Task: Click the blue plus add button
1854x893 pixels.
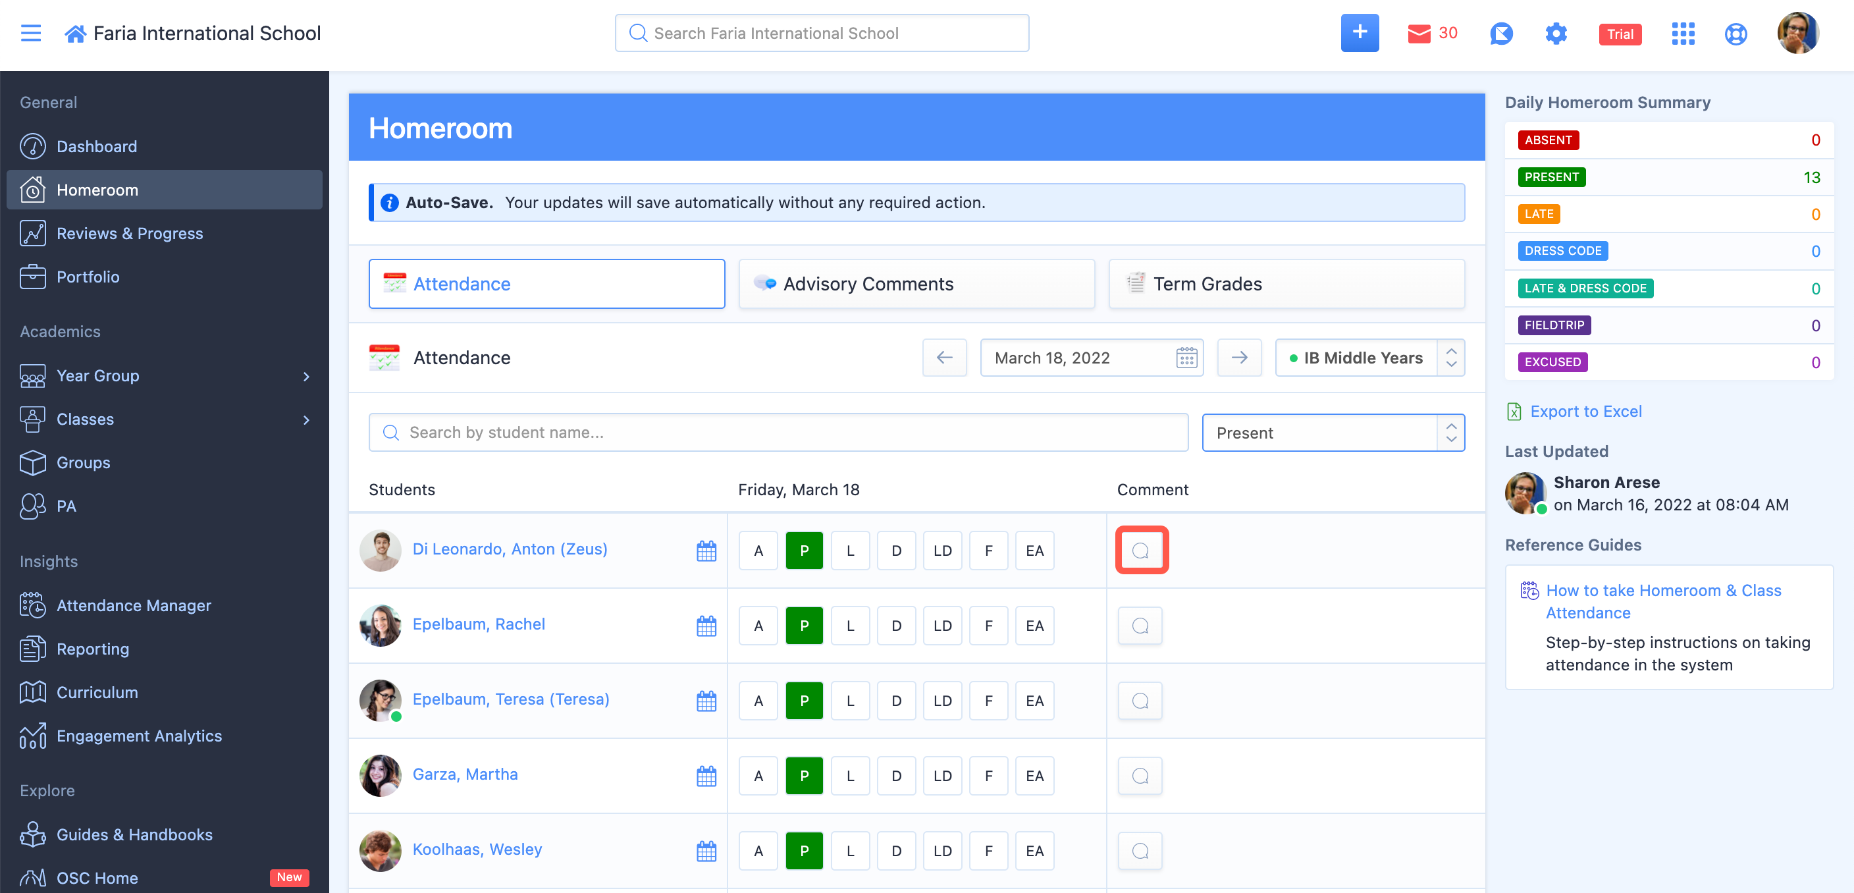Action: pyautogui.click(x=1359, y=33)
